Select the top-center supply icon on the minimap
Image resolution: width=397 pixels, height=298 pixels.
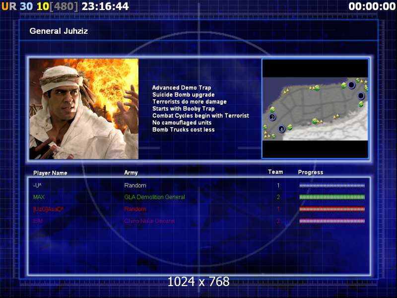317,88
